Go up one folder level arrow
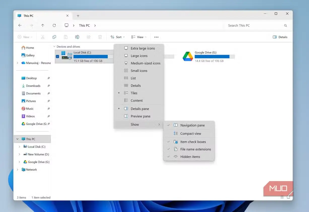 tap(43, 25)
